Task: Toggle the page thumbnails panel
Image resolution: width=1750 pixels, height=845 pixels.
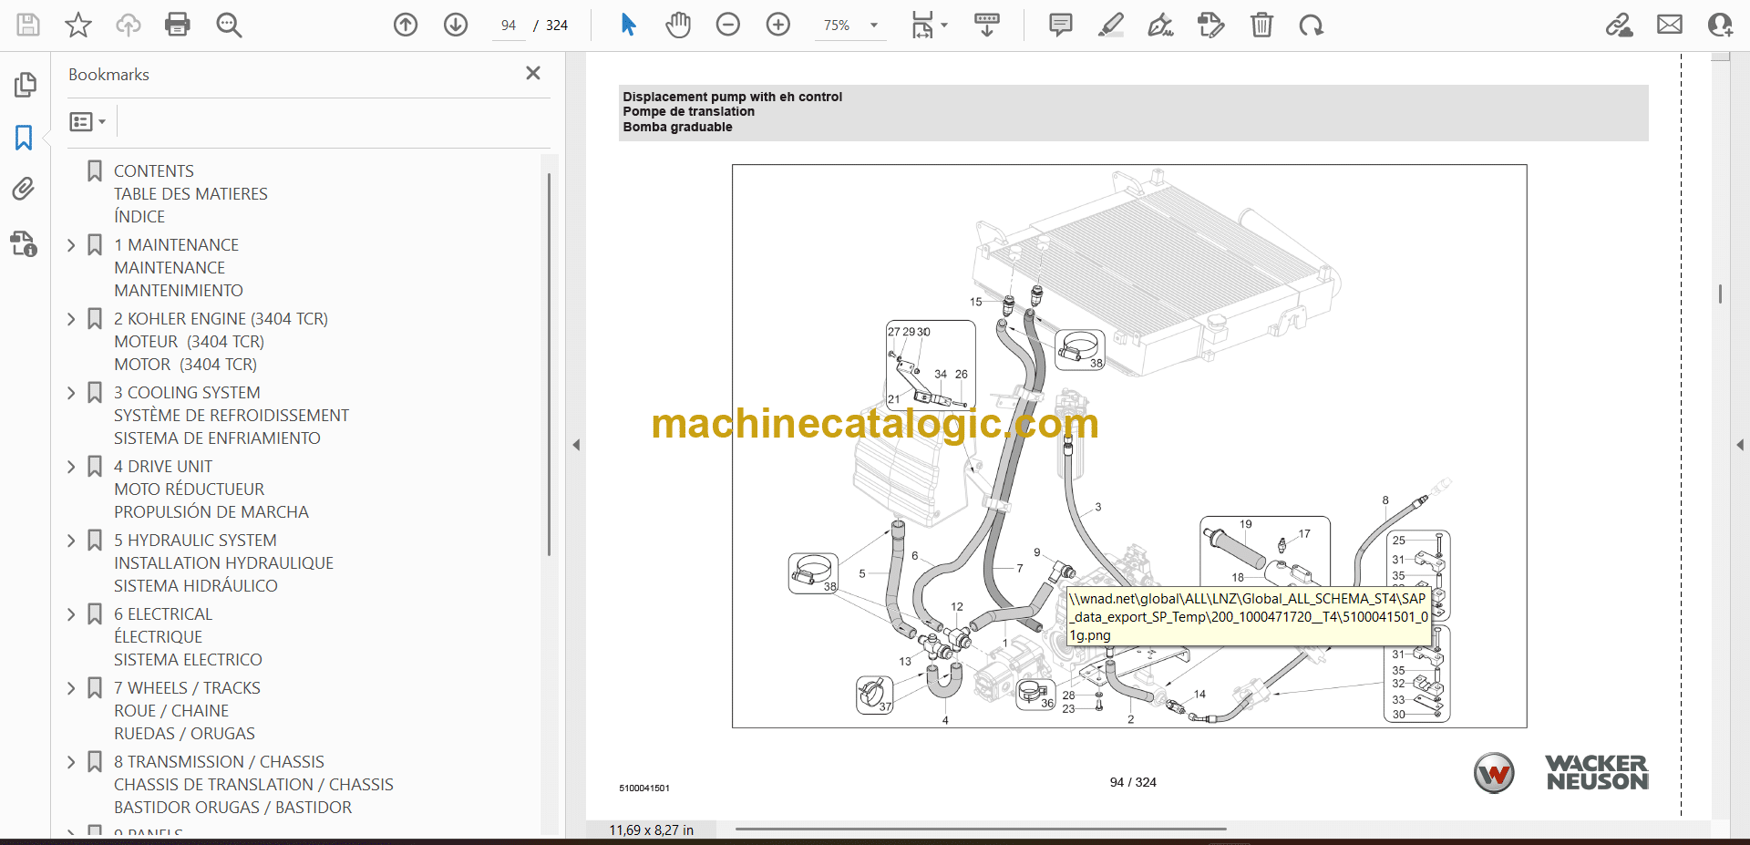Action: [25, 85]
